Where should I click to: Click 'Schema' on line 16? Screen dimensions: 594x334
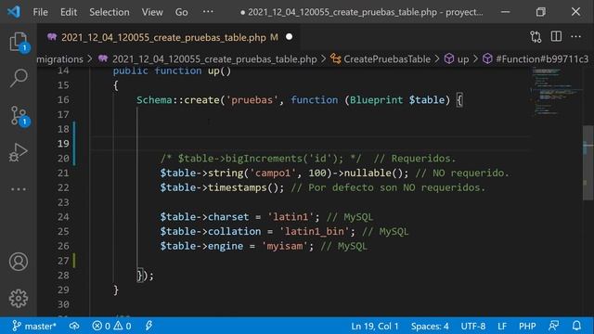tap(154, 100)
